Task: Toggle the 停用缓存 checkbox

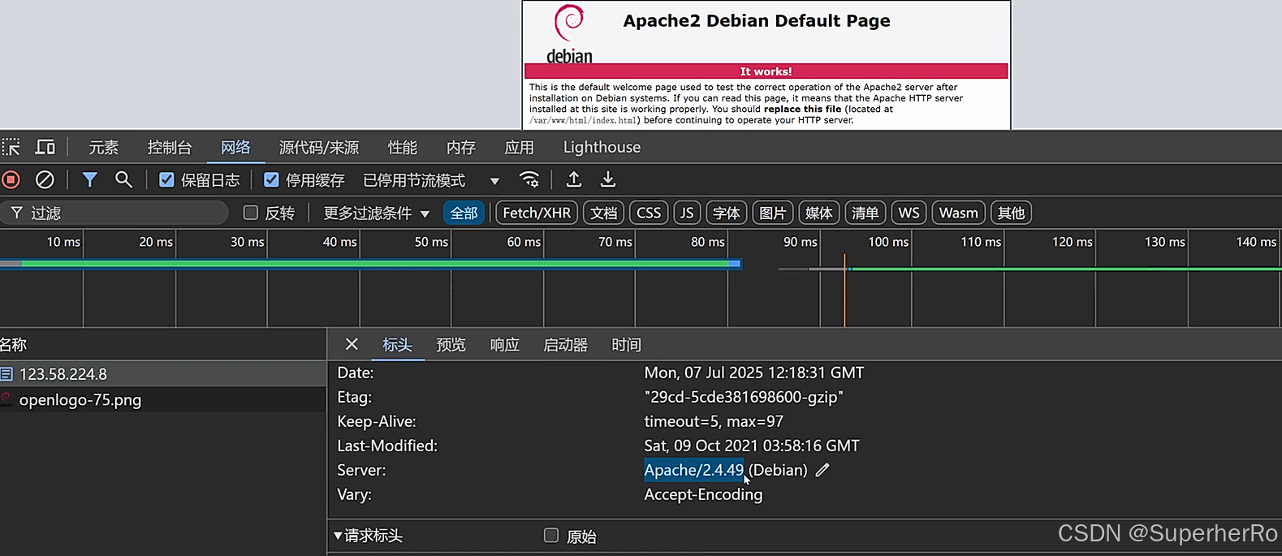Action: [x=271, y=179]
